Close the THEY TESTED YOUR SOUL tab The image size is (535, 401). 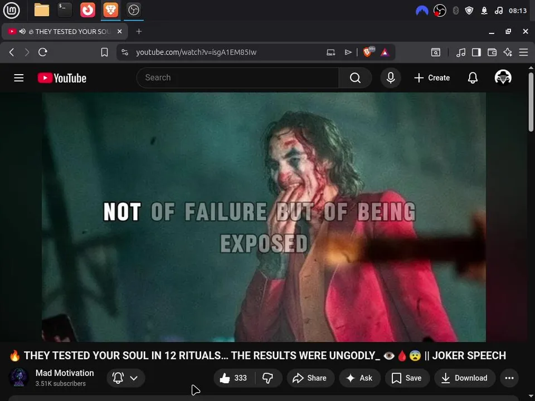click(120, 31)
